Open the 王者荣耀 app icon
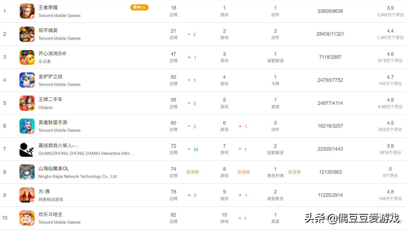This screenshot has width=406, height=230. coord(27,11)
